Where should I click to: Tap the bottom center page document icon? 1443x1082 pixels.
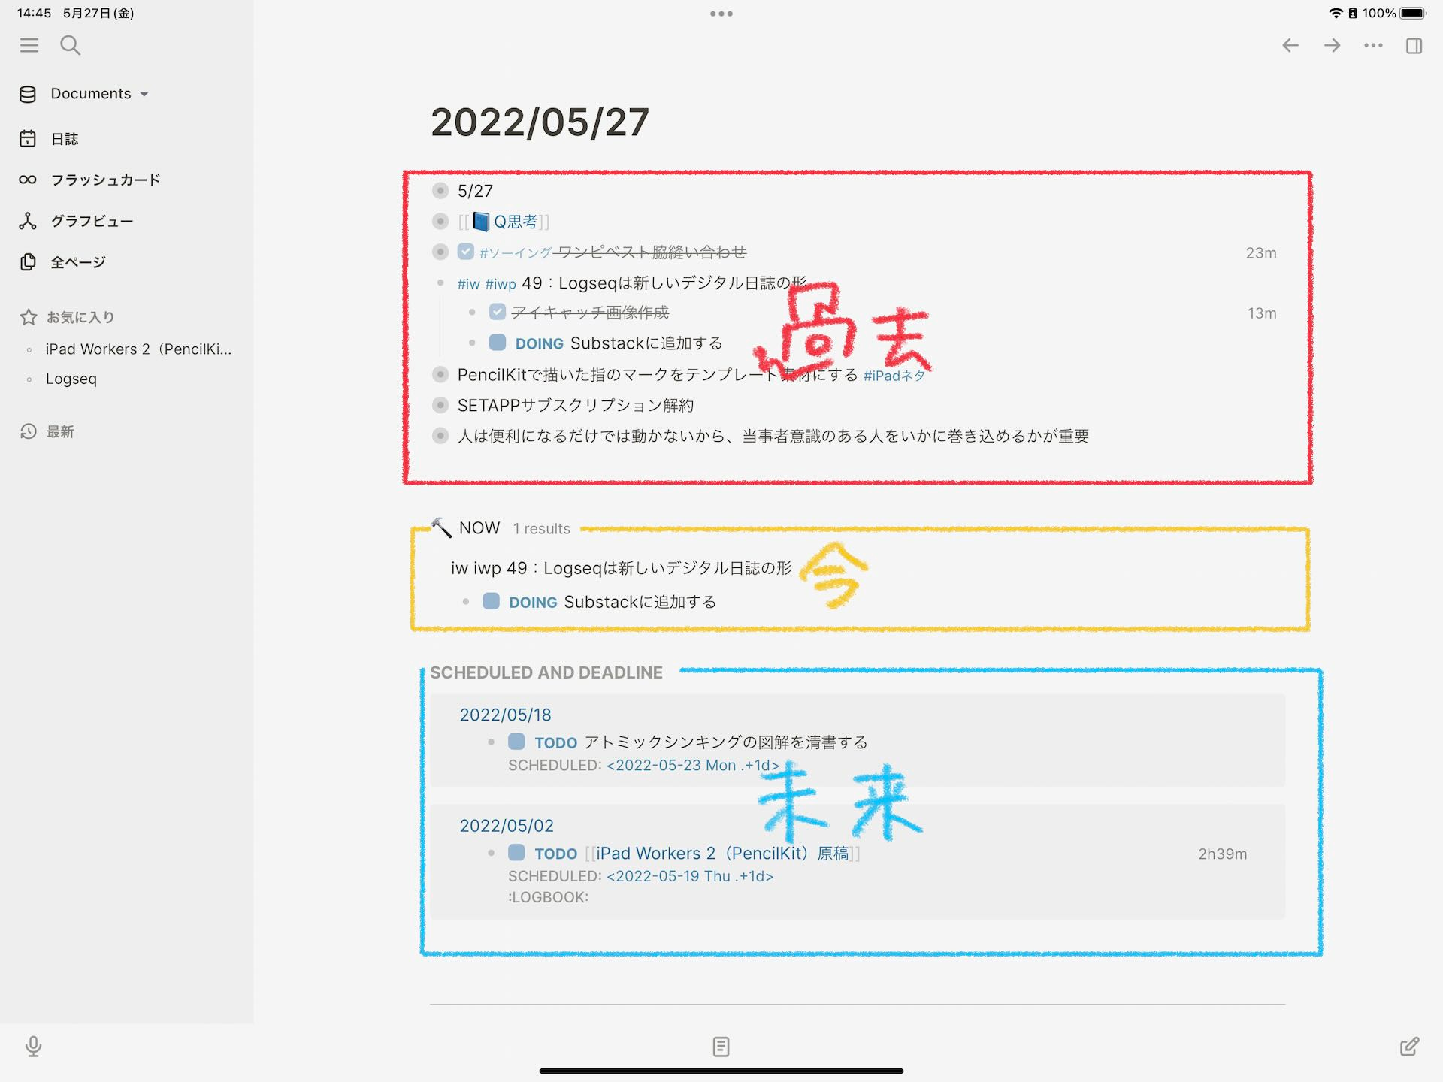[x=721, y=1046]
